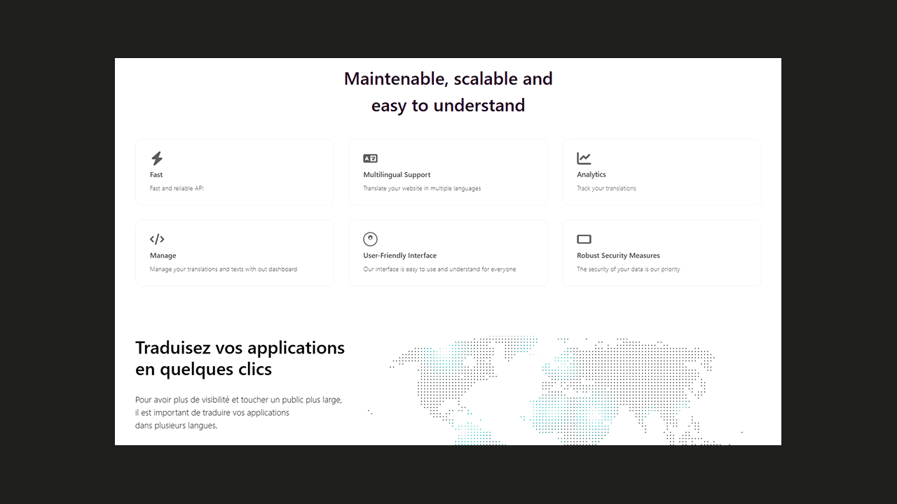Image resolution: width=897 pixels, height=504 pixels.
Task: Click the code brackets icon above Manage
Action: pos(157,239)
